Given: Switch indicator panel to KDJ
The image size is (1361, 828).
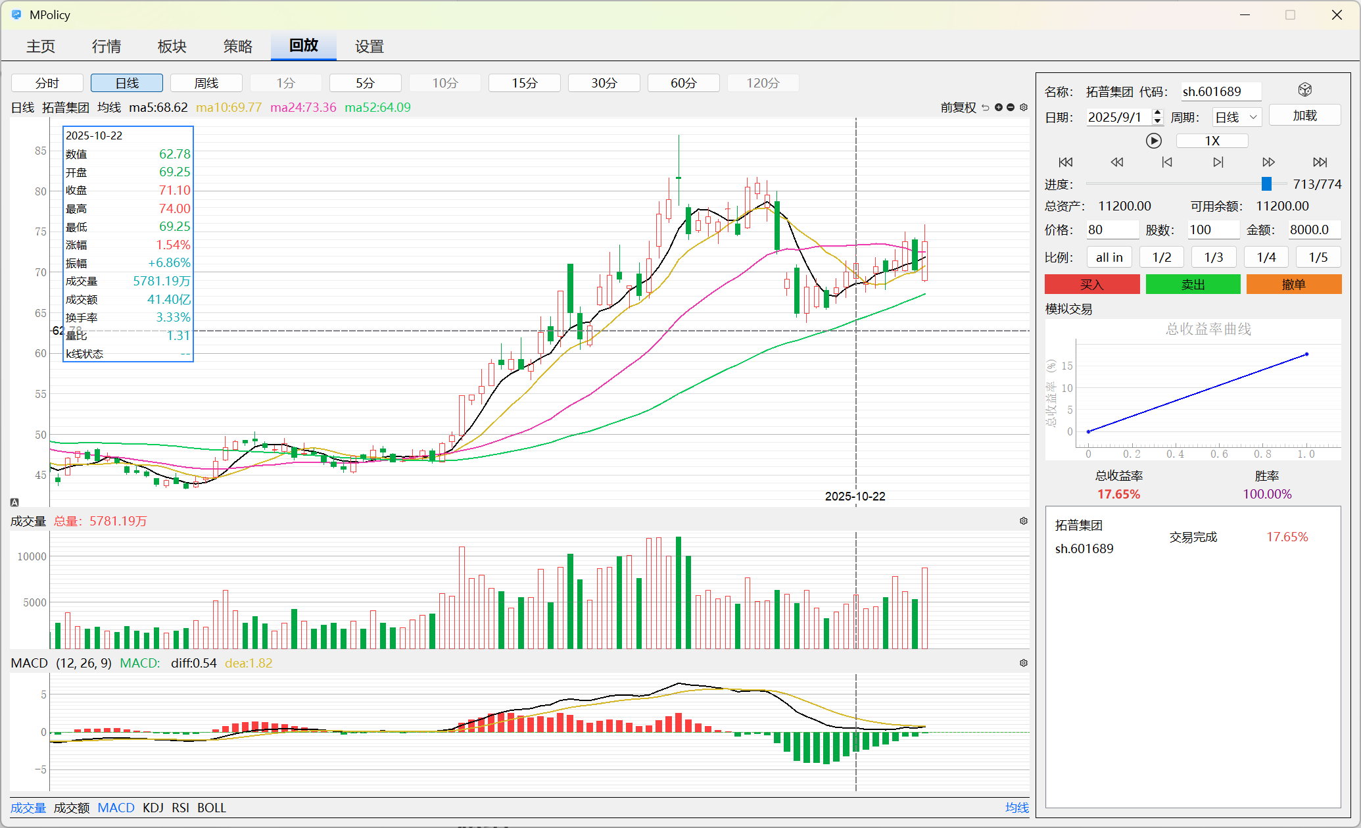Looking at the screenshot, I should 153,808.
